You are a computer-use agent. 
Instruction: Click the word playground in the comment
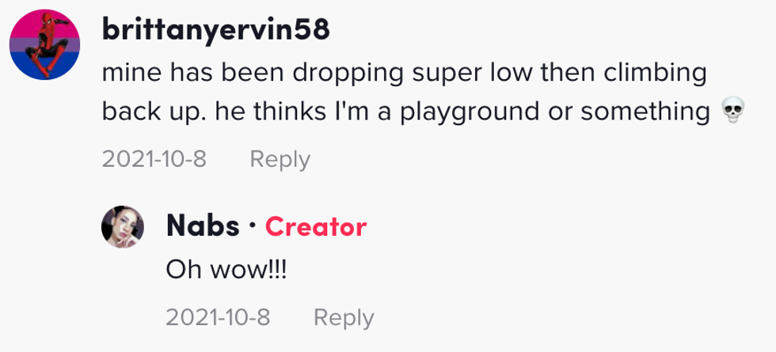coord(469,112)
